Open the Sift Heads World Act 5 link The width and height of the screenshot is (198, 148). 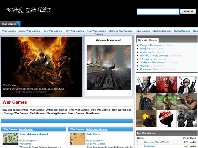152,62
